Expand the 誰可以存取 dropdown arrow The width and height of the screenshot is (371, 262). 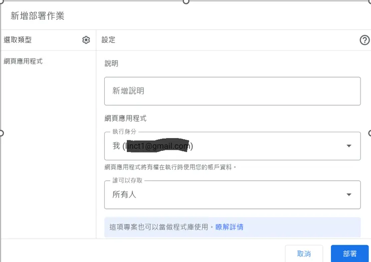pyautogui.click(x=349, y=195)
